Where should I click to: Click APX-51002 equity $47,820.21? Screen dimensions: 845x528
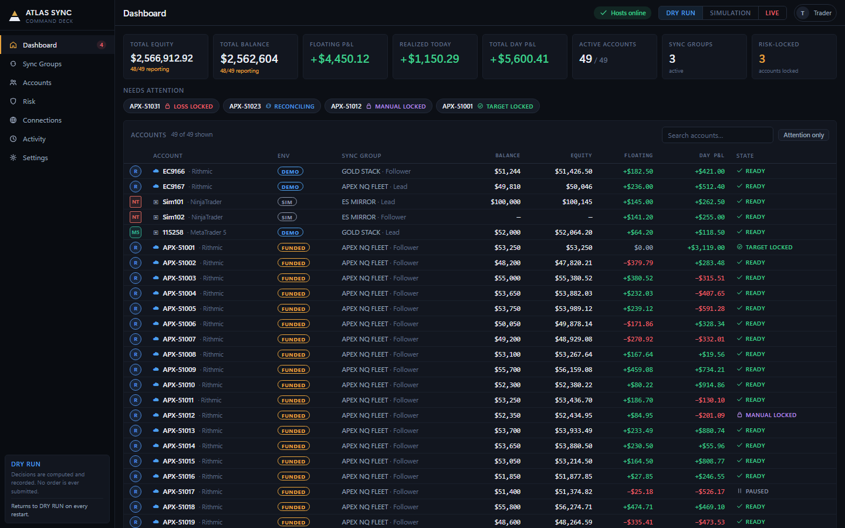(573, 263)
